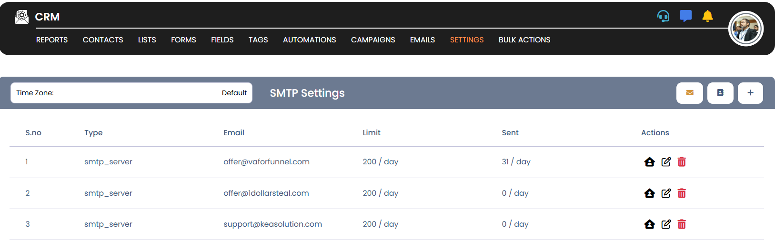
Task: Click house-user icon for support@keasolution.com
Action: [x=649, y=224]
